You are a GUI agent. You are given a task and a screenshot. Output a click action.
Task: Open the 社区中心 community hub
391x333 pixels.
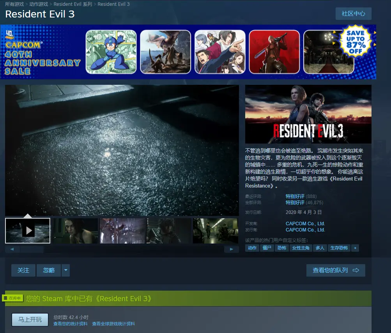click(353, 14)
